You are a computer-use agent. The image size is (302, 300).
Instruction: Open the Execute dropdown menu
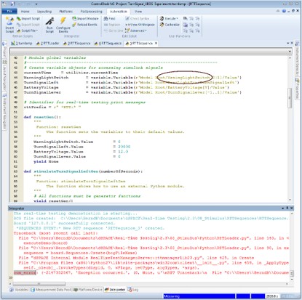(x=169, y=19)
